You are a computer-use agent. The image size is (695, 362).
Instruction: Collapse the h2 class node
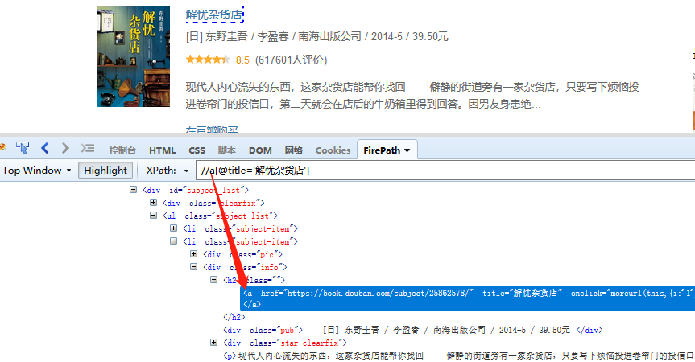click(214, 279)
